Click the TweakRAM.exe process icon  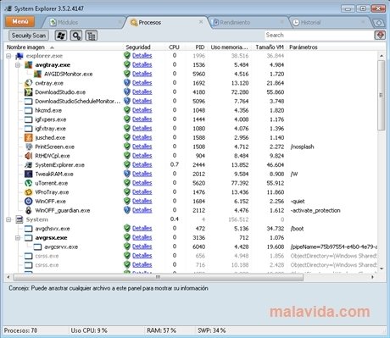28,174
